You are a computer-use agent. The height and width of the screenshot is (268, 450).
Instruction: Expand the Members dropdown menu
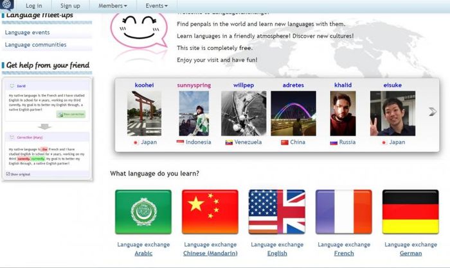coord(113,6)
